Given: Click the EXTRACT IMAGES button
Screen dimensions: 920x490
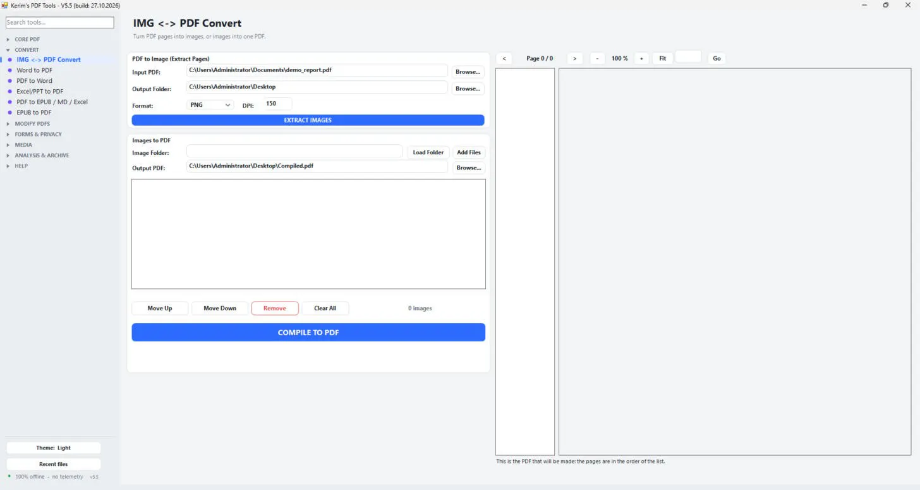Looking at the screenshot, I should point(308,120).
